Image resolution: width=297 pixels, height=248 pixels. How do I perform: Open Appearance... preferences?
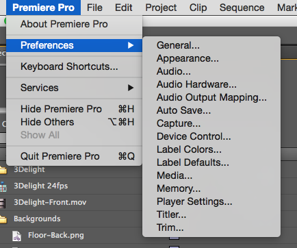pyautogui.click(x=211, y=58)
